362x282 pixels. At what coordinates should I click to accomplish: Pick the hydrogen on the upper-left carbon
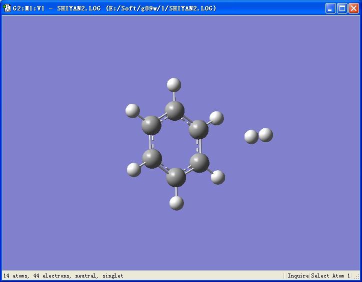tap(132, 111)
